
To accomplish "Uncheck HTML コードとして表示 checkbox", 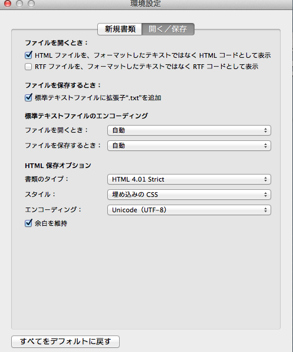I will (x=28, y=55).
